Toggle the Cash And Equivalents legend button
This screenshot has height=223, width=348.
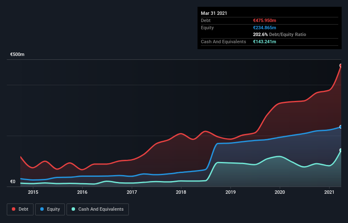pyautogui.click(x=97, y=209)
